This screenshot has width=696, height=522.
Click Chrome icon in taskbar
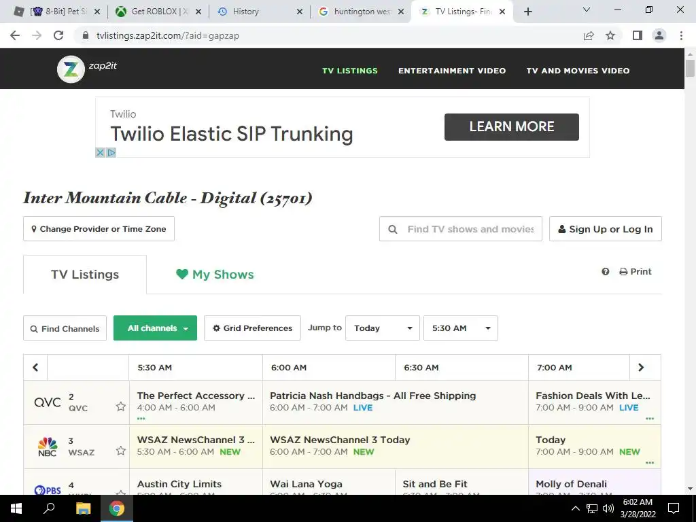117,508
